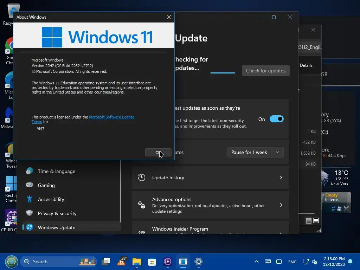This screenshot has width=360, height=270.
Task: Turn off the get latest updates switch
Action: [x=276, y=119]
